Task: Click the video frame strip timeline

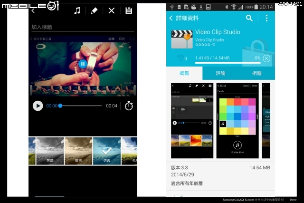Action: tap(83, 91)
